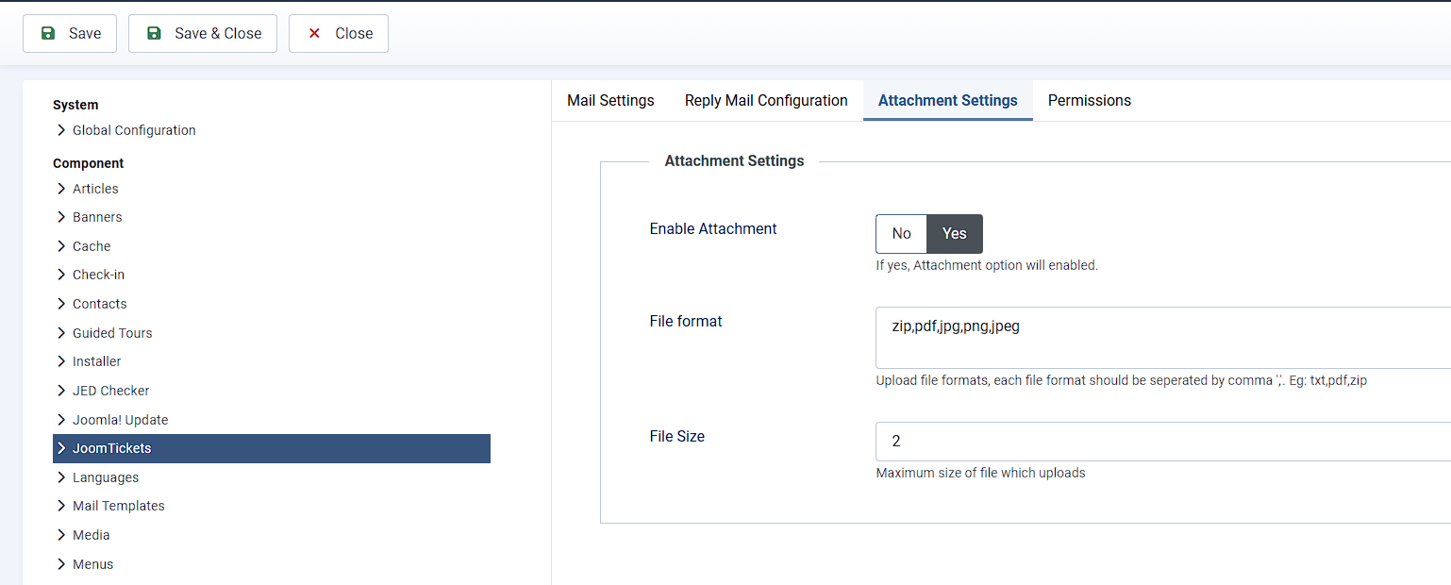The height and width of the screenshot is (585, 1451).
Task: Expand the Banners chevron
Action: click(61, 217)
